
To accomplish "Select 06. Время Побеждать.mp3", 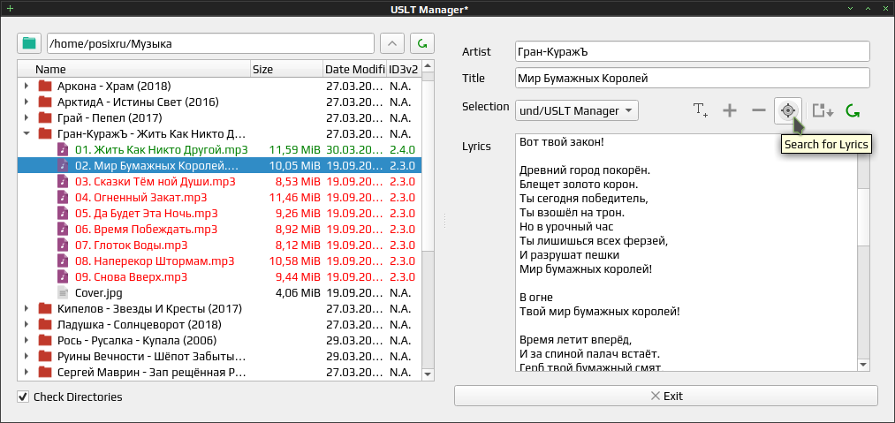I will tap(146, 230).
